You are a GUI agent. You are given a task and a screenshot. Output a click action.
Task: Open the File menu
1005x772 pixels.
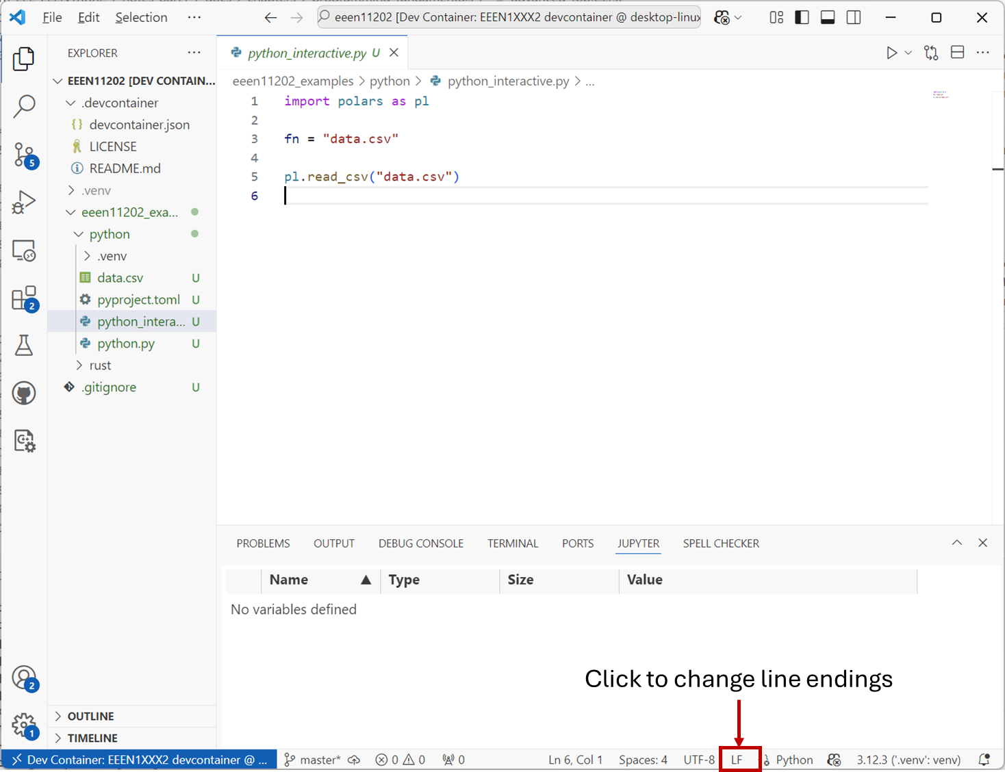(x=52, y=17)
